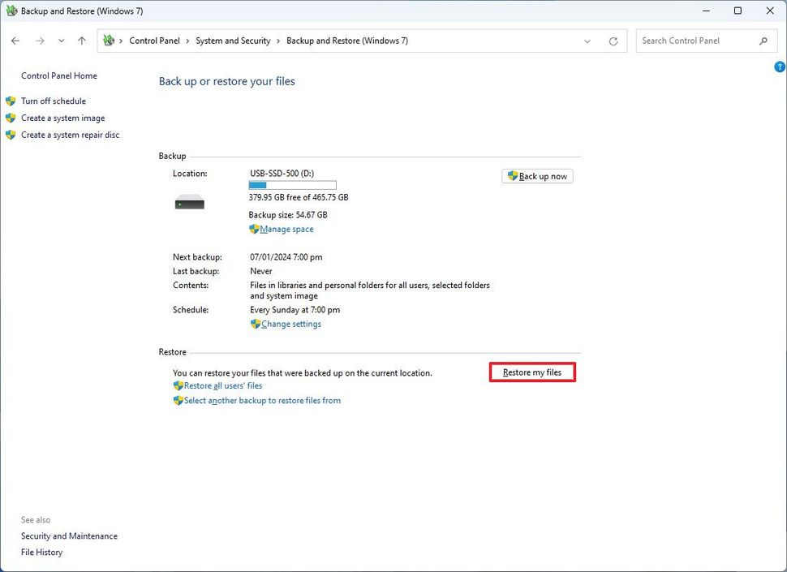Click the blue Help question mark icon
This screenshot has width=787, height=572.
779,67
